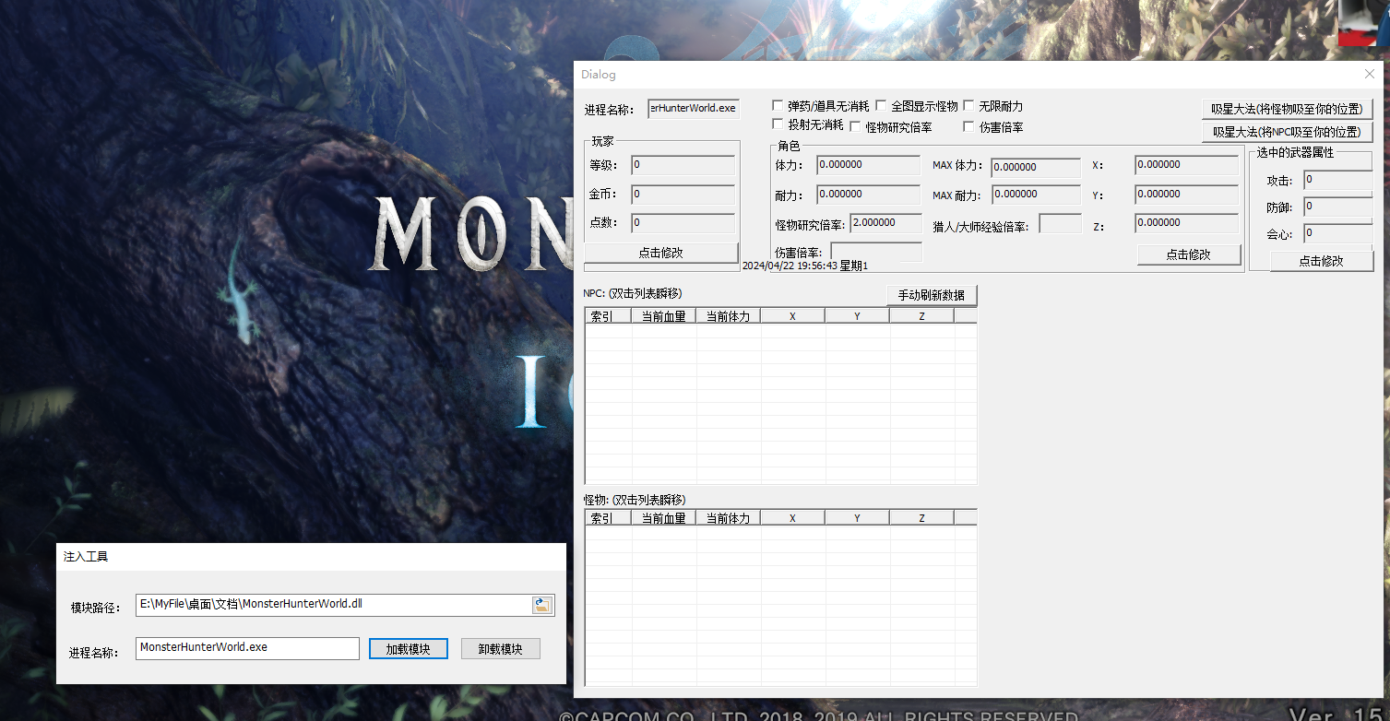This screenshot has height=721, width=1390.
Task: Open the module path browse folder icon
Action: (542, 605)
